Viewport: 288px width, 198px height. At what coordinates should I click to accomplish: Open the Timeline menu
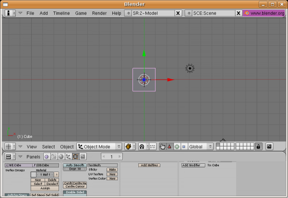[x=61, y=13]
